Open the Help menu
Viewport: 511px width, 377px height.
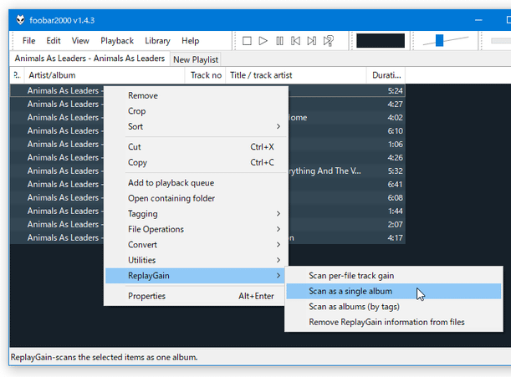pos(191,41)
